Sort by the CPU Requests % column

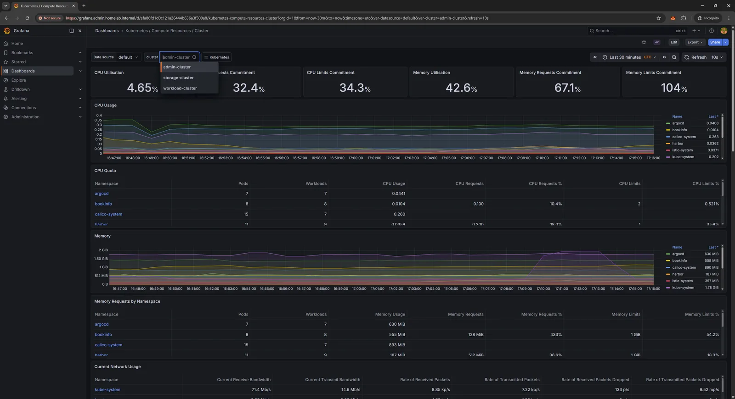tap(545, 183)
